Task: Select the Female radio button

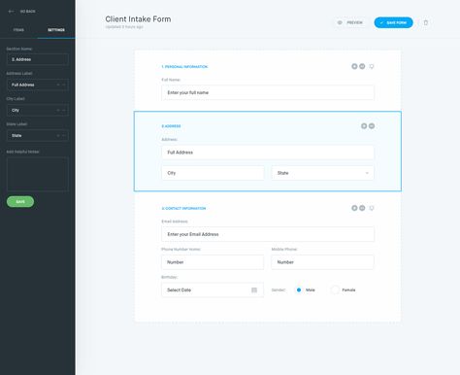Action: coord(335,290)
